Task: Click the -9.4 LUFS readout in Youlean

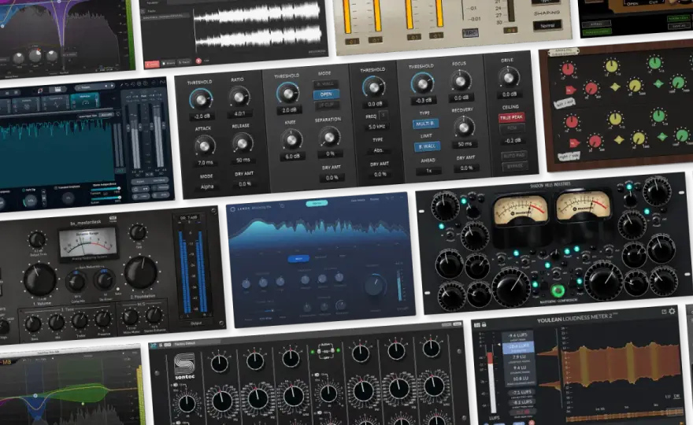Action: pos(517,336)
